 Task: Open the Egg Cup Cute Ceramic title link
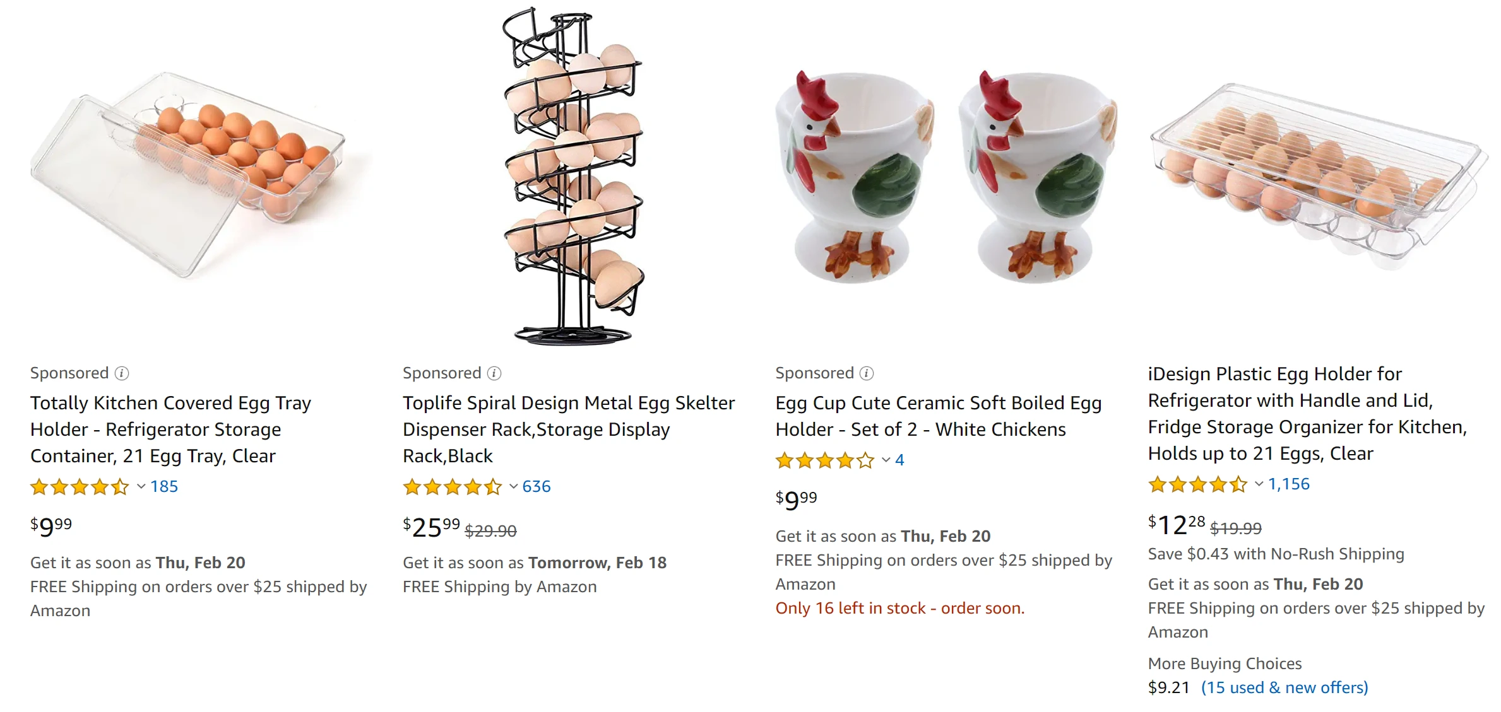coord(938,416)
